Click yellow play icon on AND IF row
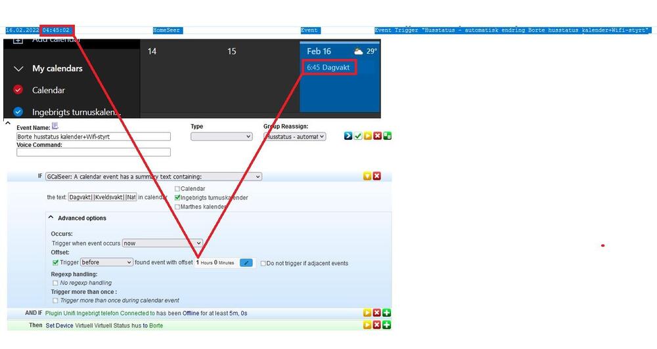657x349 pixels. pos(367,313)
